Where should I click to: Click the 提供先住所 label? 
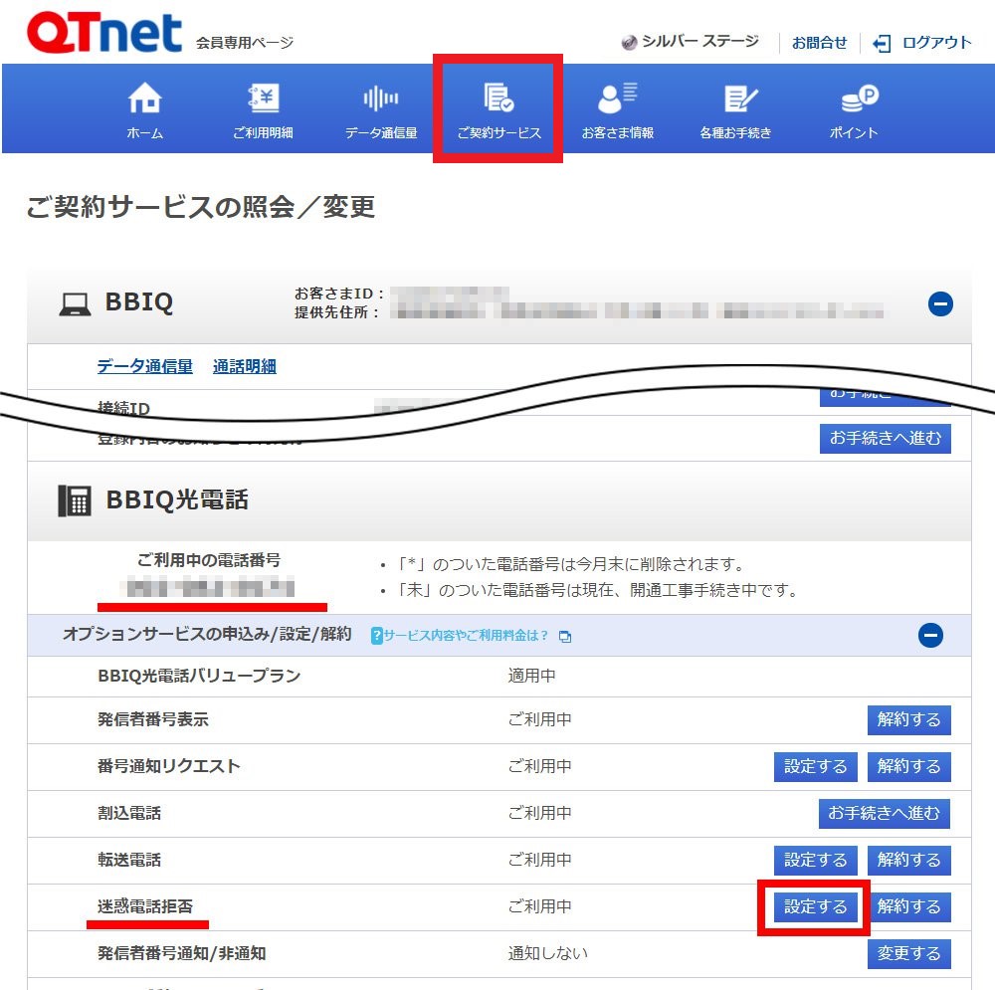337,312
